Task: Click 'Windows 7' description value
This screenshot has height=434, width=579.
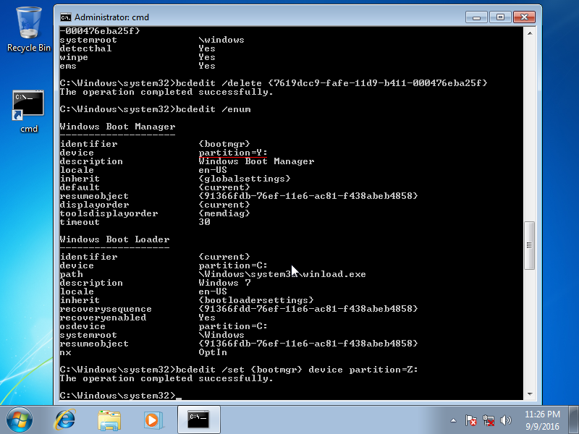Action: click(224, 283)
